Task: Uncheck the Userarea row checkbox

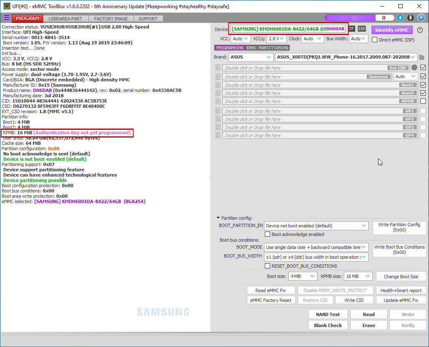Action: (x=423, y=76)
